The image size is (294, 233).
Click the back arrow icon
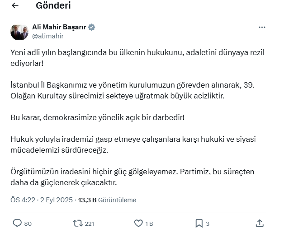(15, 6)
